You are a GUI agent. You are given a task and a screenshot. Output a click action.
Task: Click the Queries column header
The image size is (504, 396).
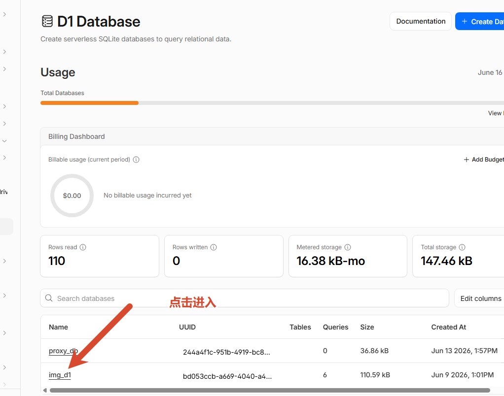click(335, 327)
